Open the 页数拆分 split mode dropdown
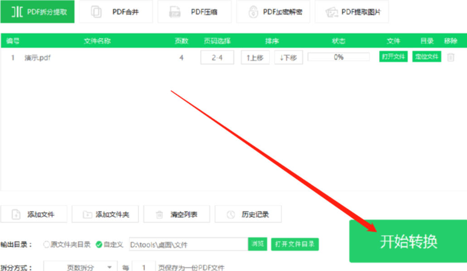Image resolution: width=467 pixels, height=271 pixels. (79, 267)
